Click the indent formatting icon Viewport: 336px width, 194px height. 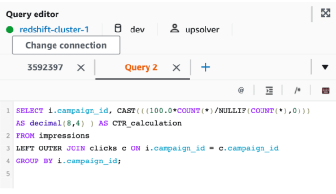point(269,90)
